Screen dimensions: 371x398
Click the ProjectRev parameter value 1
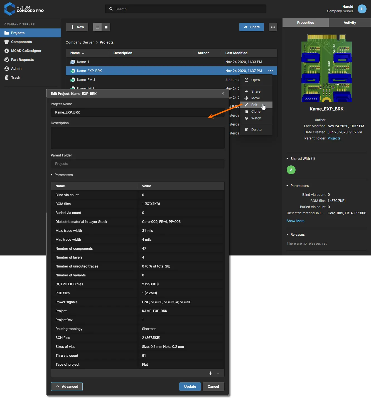coord(143,320)
